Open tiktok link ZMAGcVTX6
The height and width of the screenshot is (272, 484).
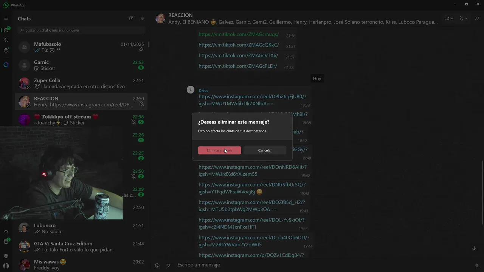pyautogui.click(x=238, y=56)
